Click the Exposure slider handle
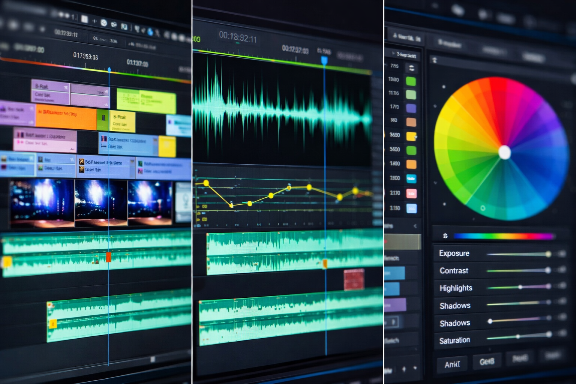 (x=548, y=254)
